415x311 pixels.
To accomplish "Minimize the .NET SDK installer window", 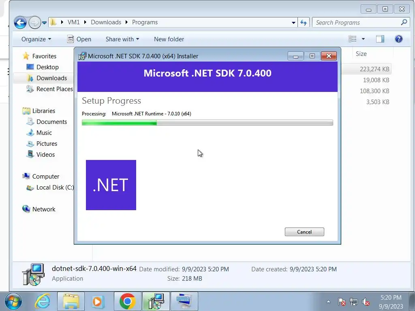I will [x=295, y=56].
